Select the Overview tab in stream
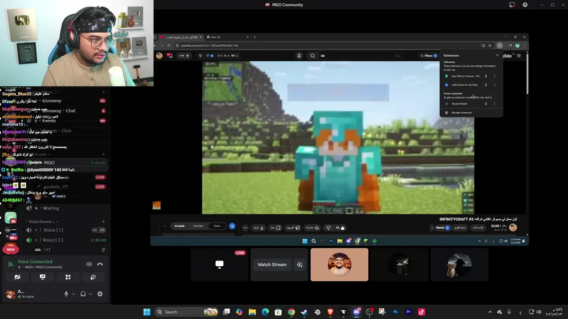The width and height of the screenshot is (568, 319). [x=198, y=226]
